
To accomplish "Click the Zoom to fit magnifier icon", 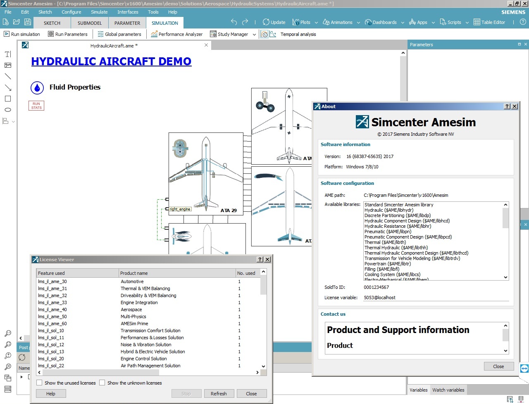I will point(7,345).
